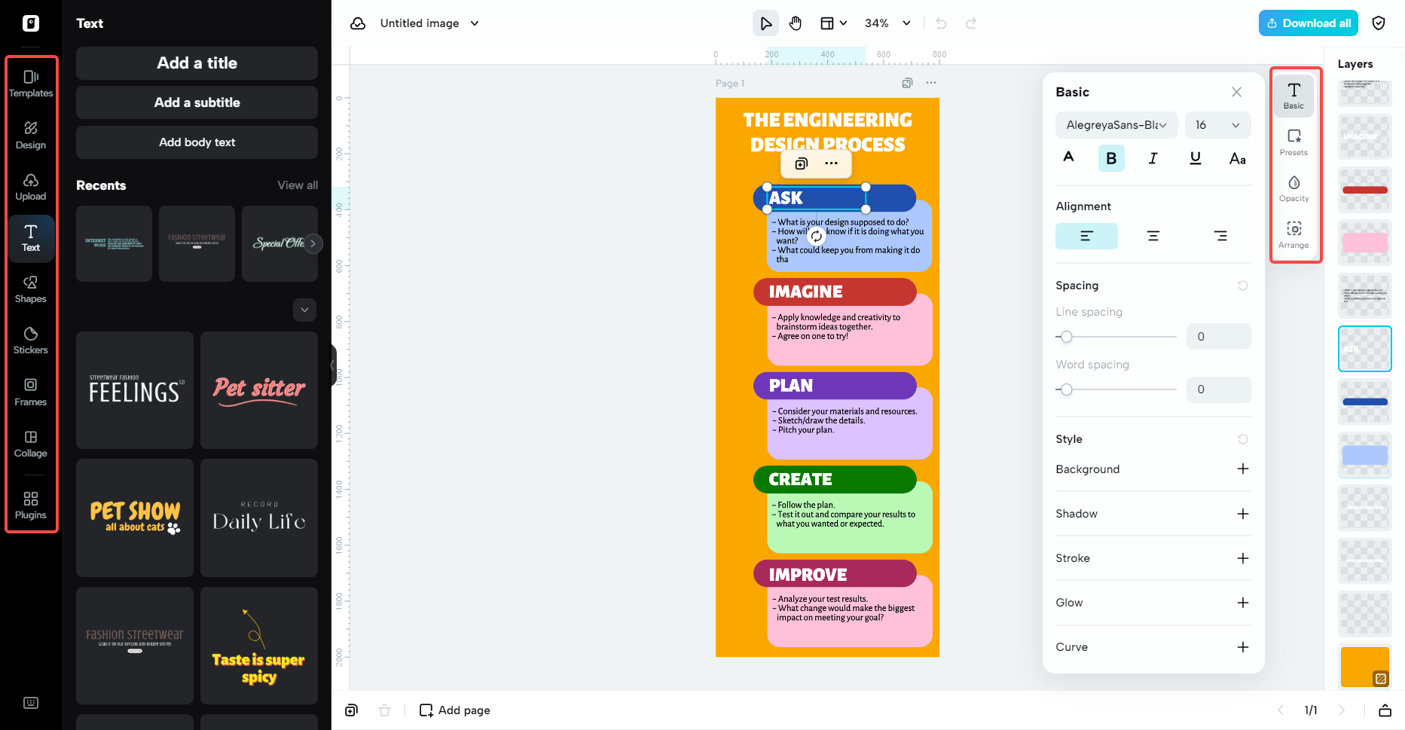This screenshot has width=1405, height=730.
Task: Open the Arrange options panel
Action: click(1294, 234)
